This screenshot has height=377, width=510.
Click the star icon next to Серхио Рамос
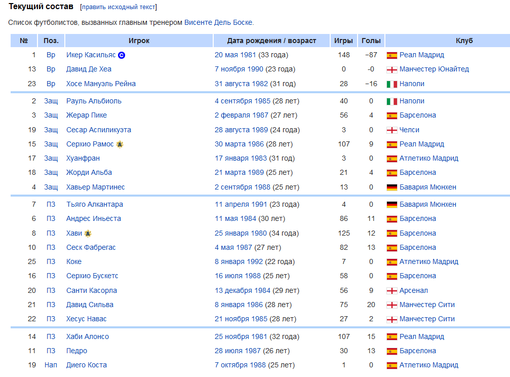point(120,144)
